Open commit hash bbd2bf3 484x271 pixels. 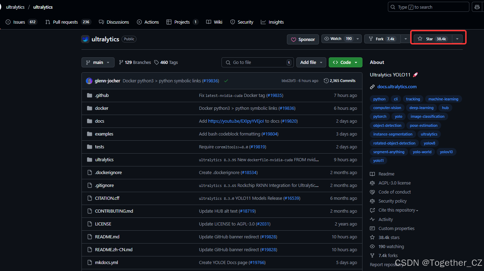point(289,81)
